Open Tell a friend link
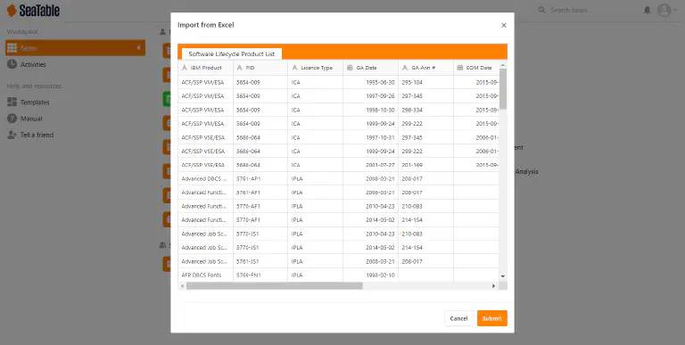The width and height of the screenshot is (685, 345). coord(37,135)
